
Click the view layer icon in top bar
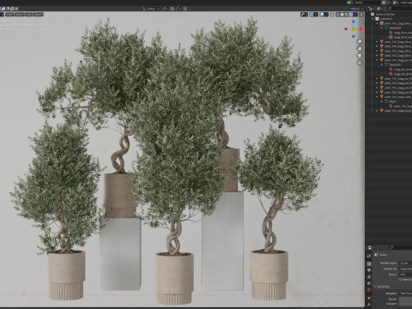pos(395,3)
